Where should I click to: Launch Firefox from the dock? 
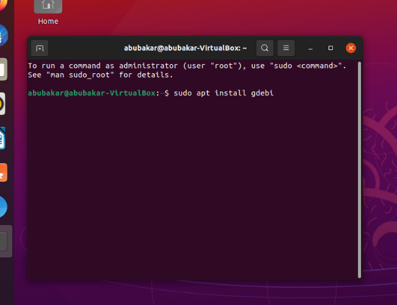(x=2, y=5)
